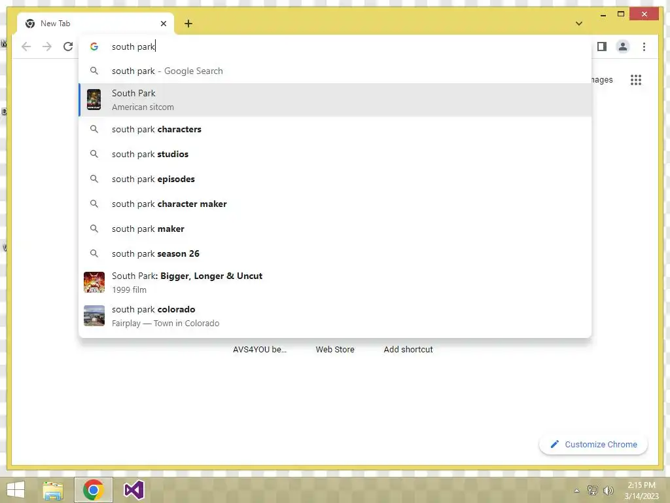This screenshot has height=503, width=670.
Task: Click the Google logo in the address bar
Action: click(x=94, y=47)
